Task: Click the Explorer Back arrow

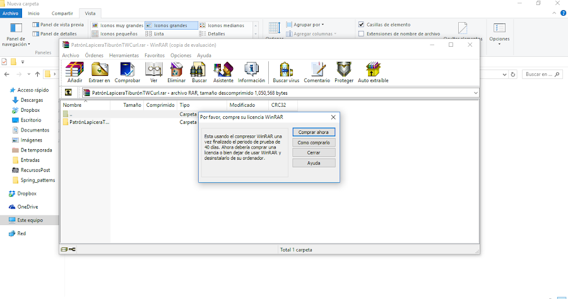Action: (x=7, y=75)
